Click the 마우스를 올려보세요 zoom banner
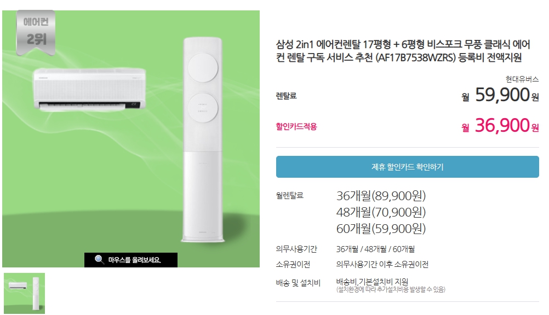This screenshot has width=549, height=315. coord(130,260)
